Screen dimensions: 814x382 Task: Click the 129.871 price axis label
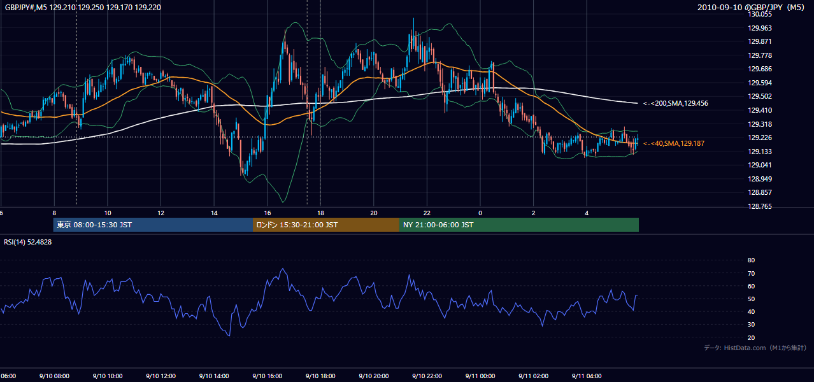click(x=760, y=41)
